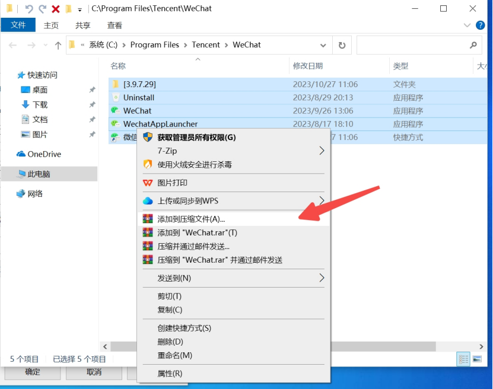This screenshot has width=493, height=389.
Task: Choose 添加到压缩文件(A)... option
Action: coord(233,219)
